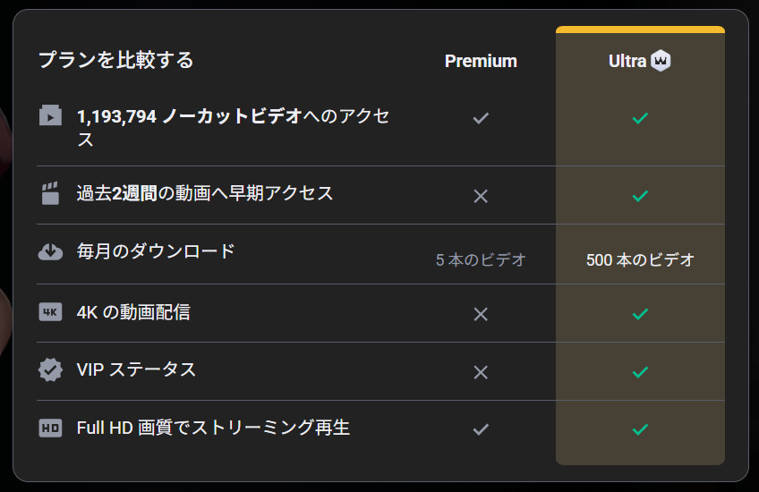Click the HD badge icon
Viewport: 759px width, 492px height.
pos(51,428)
